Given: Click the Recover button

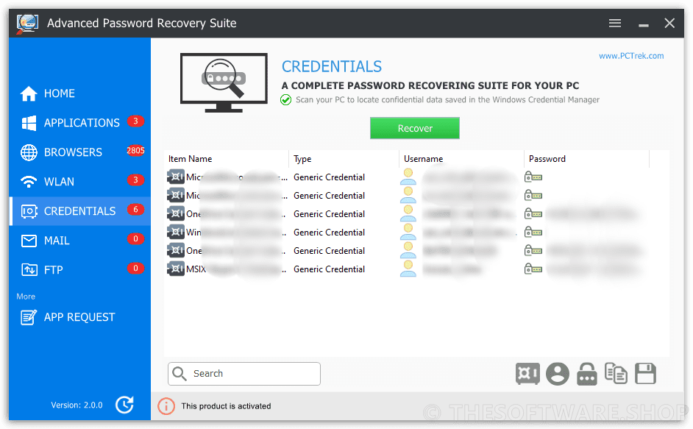Looking at the screenshot, I should (415, 128).
